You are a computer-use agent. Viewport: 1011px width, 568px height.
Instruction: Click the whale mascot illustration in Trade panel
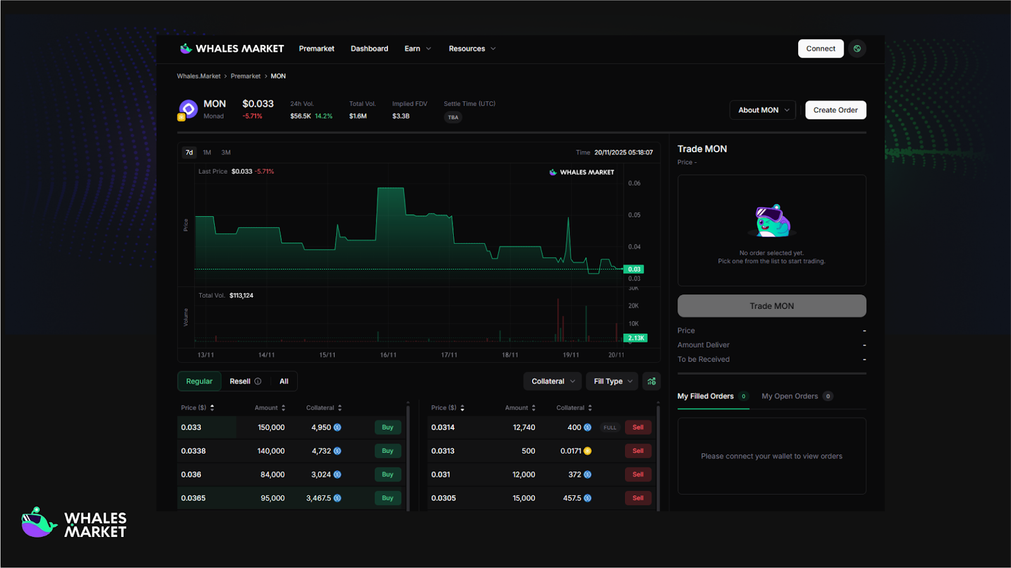(x=772, y=221)
